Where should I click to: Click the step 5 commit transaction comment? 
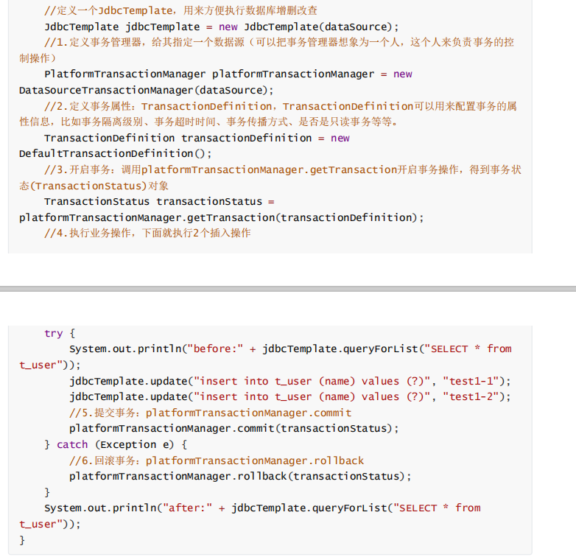[210, 413]
